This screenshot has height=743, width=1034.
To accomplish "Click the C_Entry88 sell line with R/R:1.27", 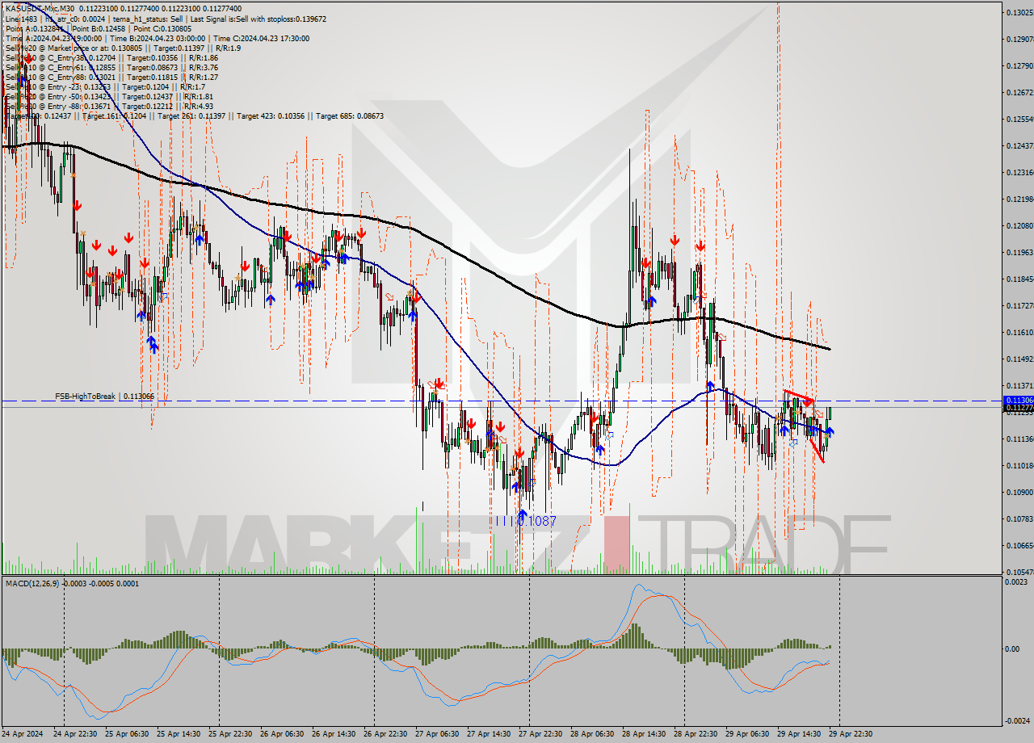I will 111,77.
